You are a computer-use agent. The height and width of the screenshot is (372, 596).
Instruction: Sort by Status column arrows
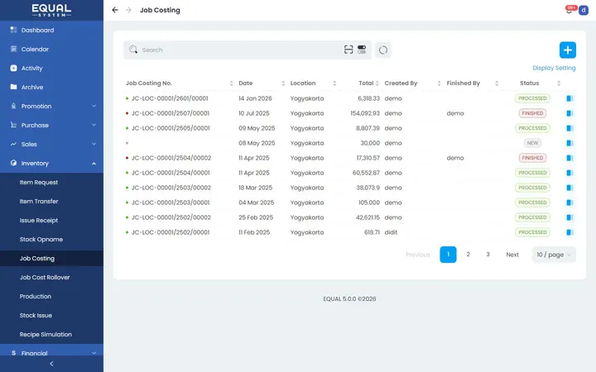(x=559, y=83)
